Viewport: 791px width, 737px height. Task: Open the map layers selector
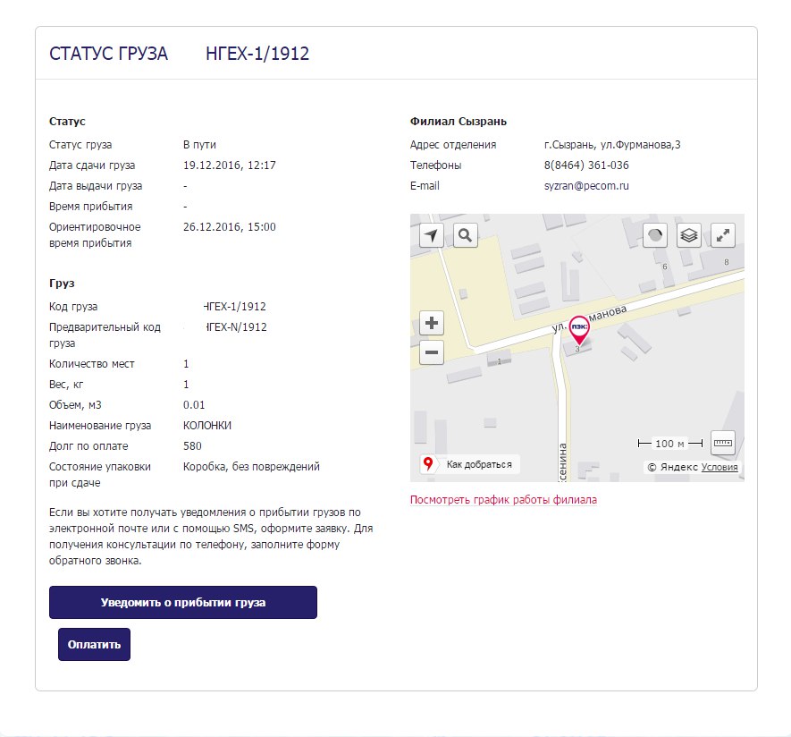pos(689,235)
